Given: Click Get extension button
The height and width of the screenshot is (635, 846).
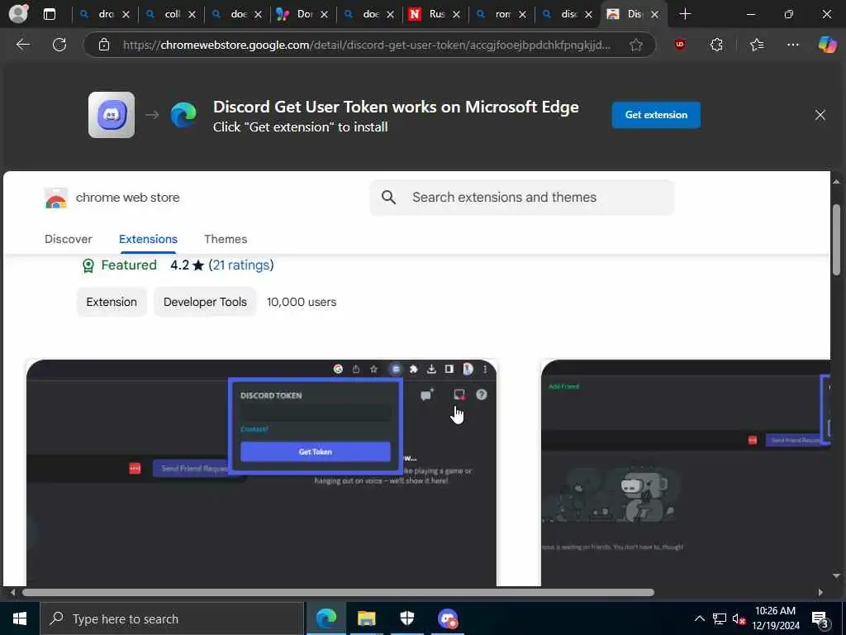Looking at the screenshot, I should pos(656,115).
